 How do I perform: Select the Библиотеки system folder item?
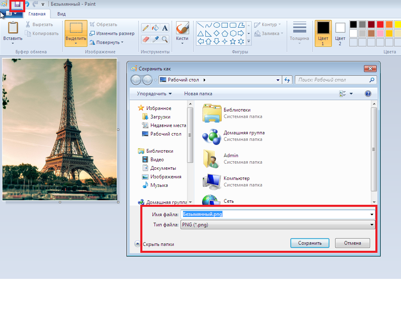pyautogui.click(x=232, y=113)
